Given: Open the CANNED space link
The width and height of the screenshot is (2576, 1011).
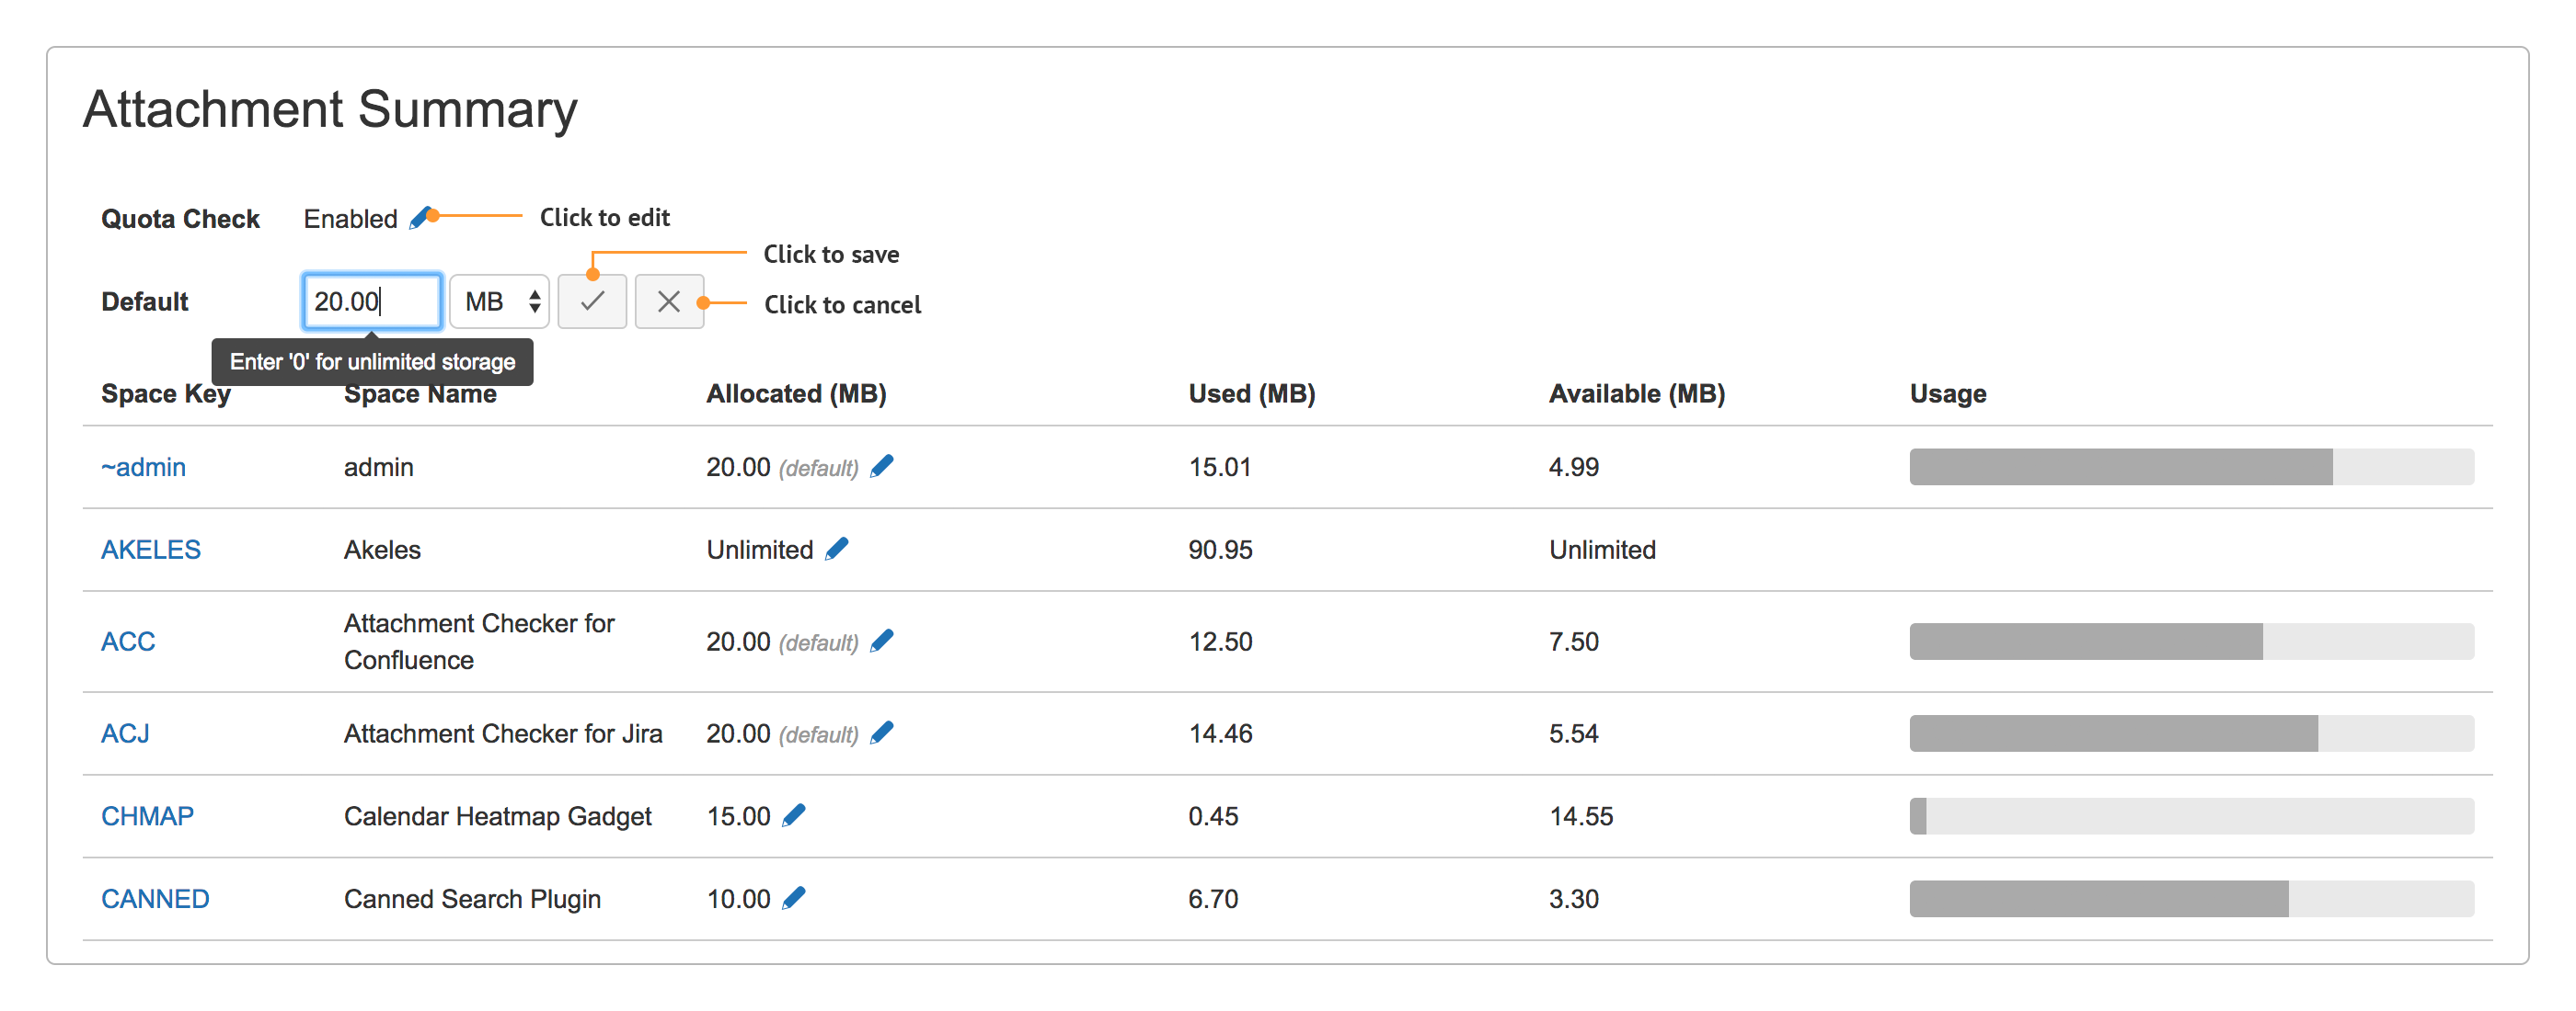Looking at the screenshot, I should [155, 898].
